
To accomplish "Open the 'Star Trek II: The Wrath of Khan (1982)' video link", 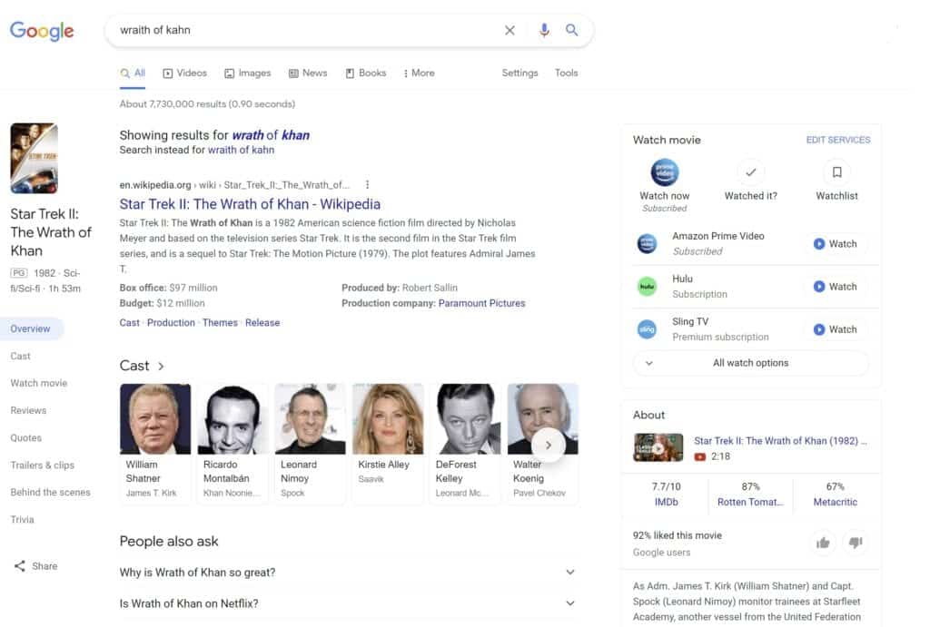I will point(780,441).
